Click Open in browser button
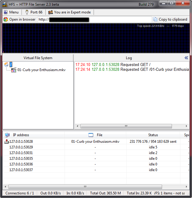The image size is (192, 198). pos(19,19)
